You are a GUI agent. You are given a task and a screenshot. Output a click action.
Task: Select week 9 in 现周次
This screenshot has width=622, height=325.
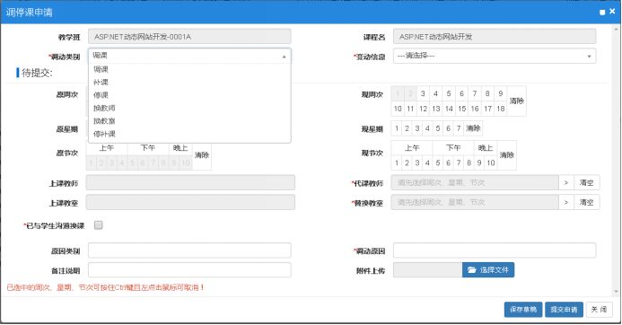501,93
